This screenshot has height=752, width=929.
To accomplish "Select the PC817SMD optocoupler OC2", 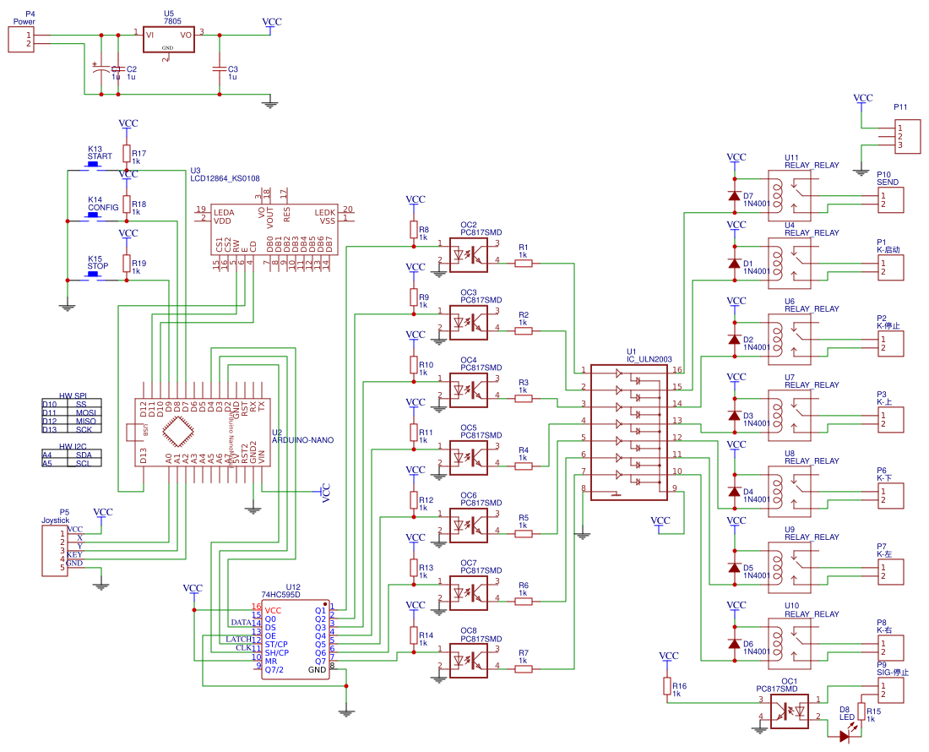I will tap(469, 253).
